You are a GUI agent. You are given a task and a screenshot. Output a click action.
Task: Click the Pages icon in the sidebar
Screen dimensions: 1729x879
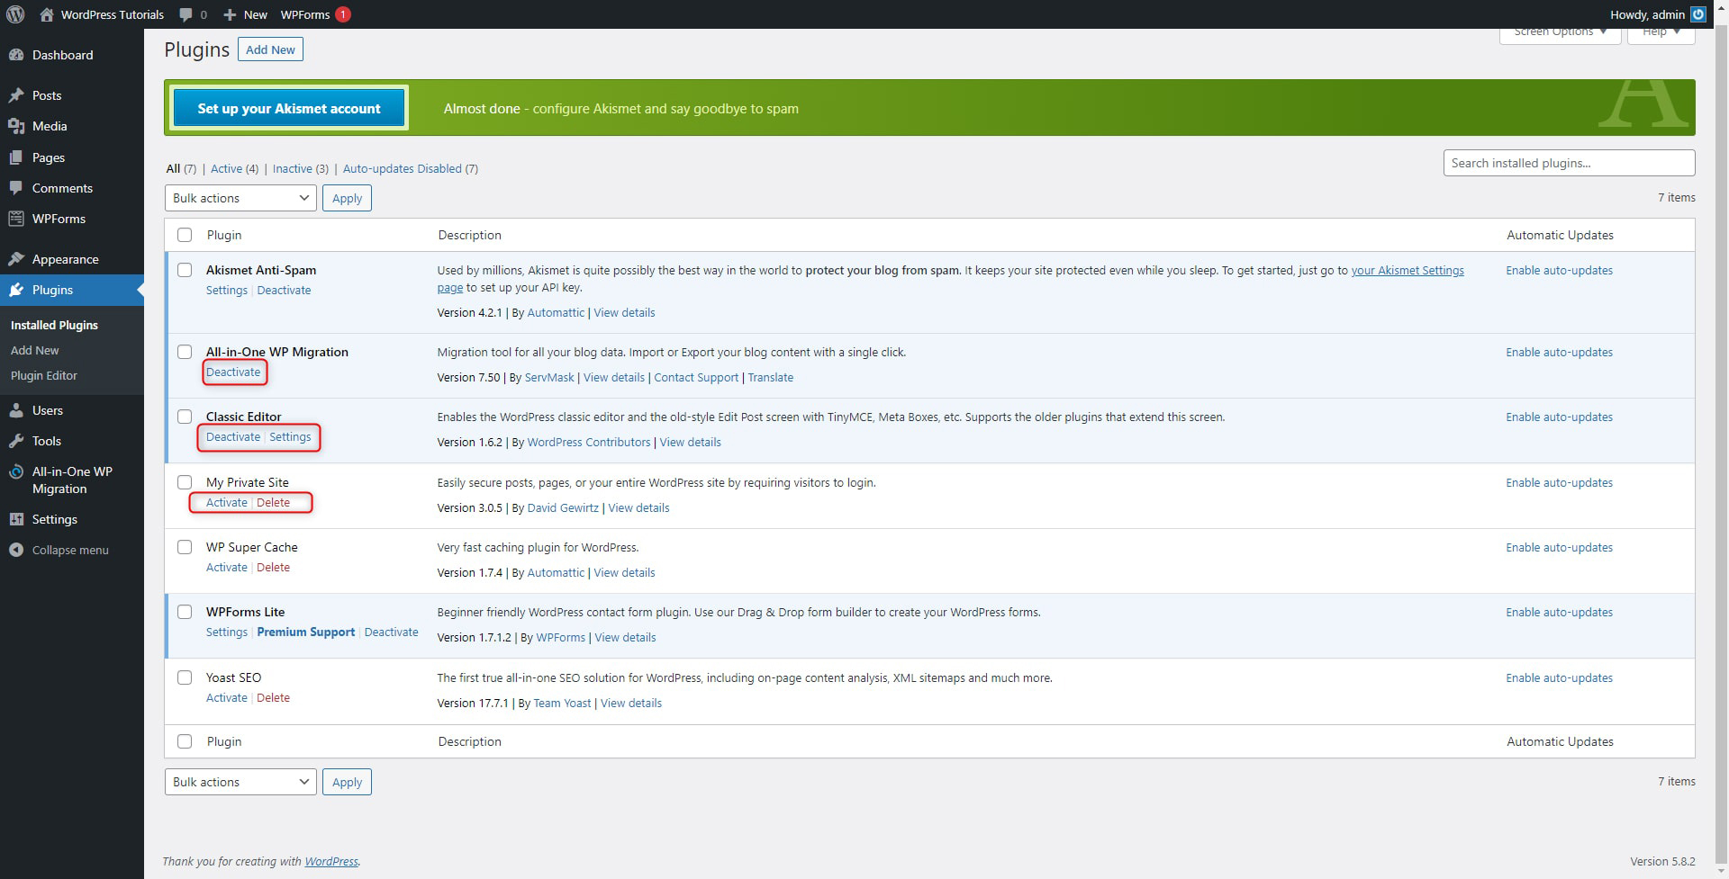[x=16, y=157]
